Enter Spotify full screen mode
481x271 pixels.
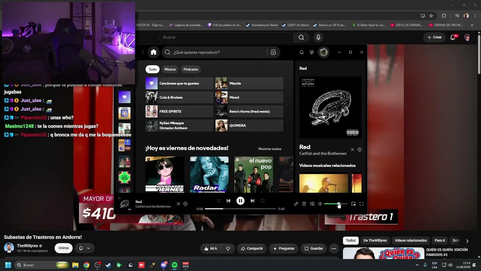tap(362, 204)
